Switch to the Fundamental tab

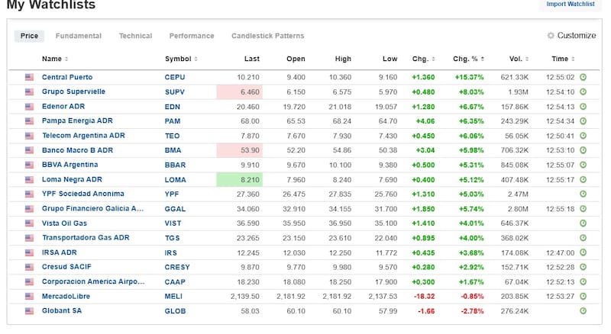pyautogui.click(x=78, y=36)
